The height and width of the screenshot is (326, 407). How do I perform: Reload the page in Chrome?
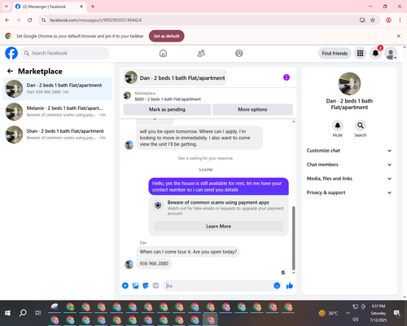click(30, 20)
